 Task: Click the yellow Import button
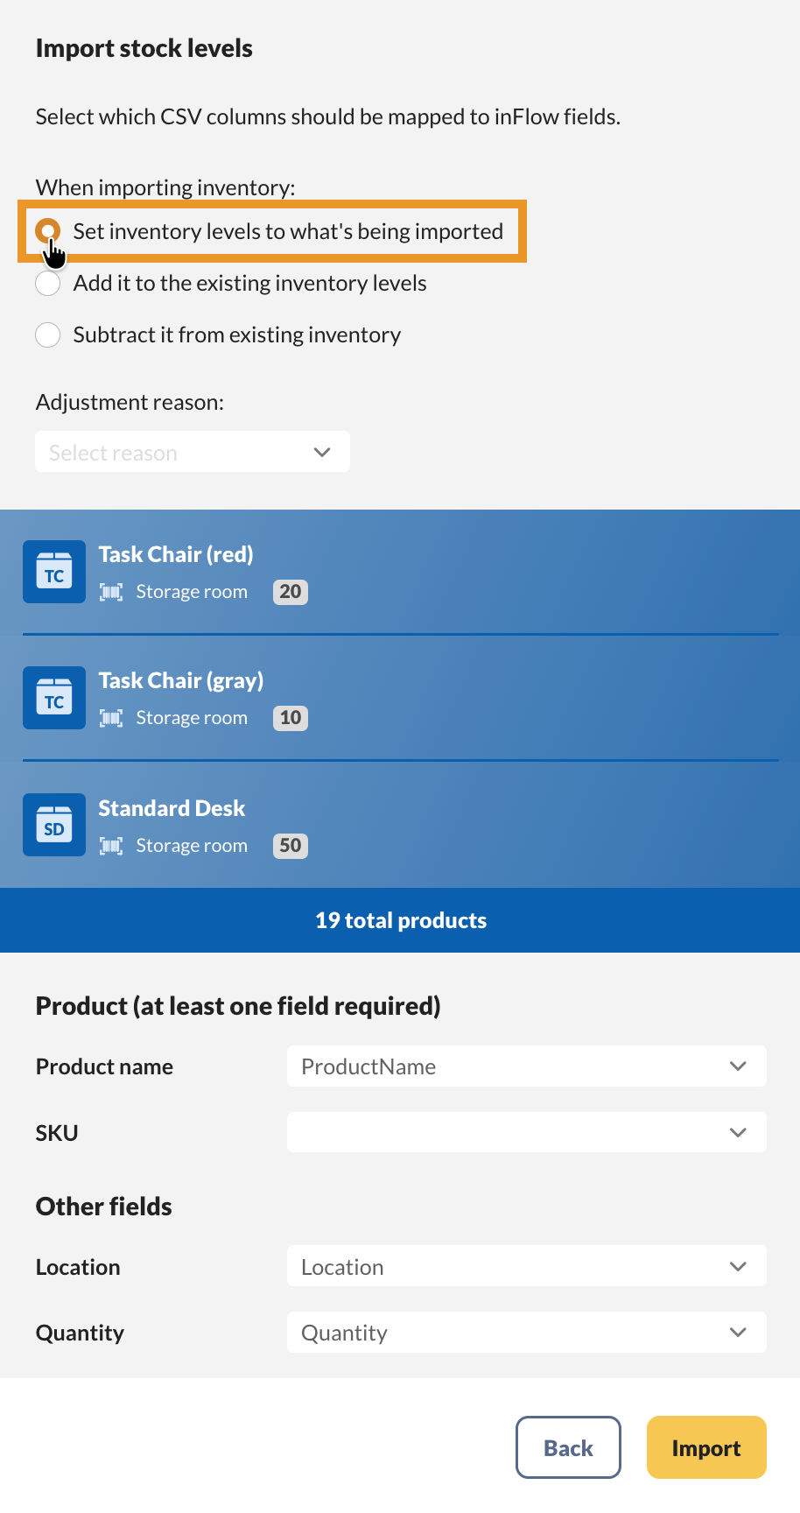705,1448
